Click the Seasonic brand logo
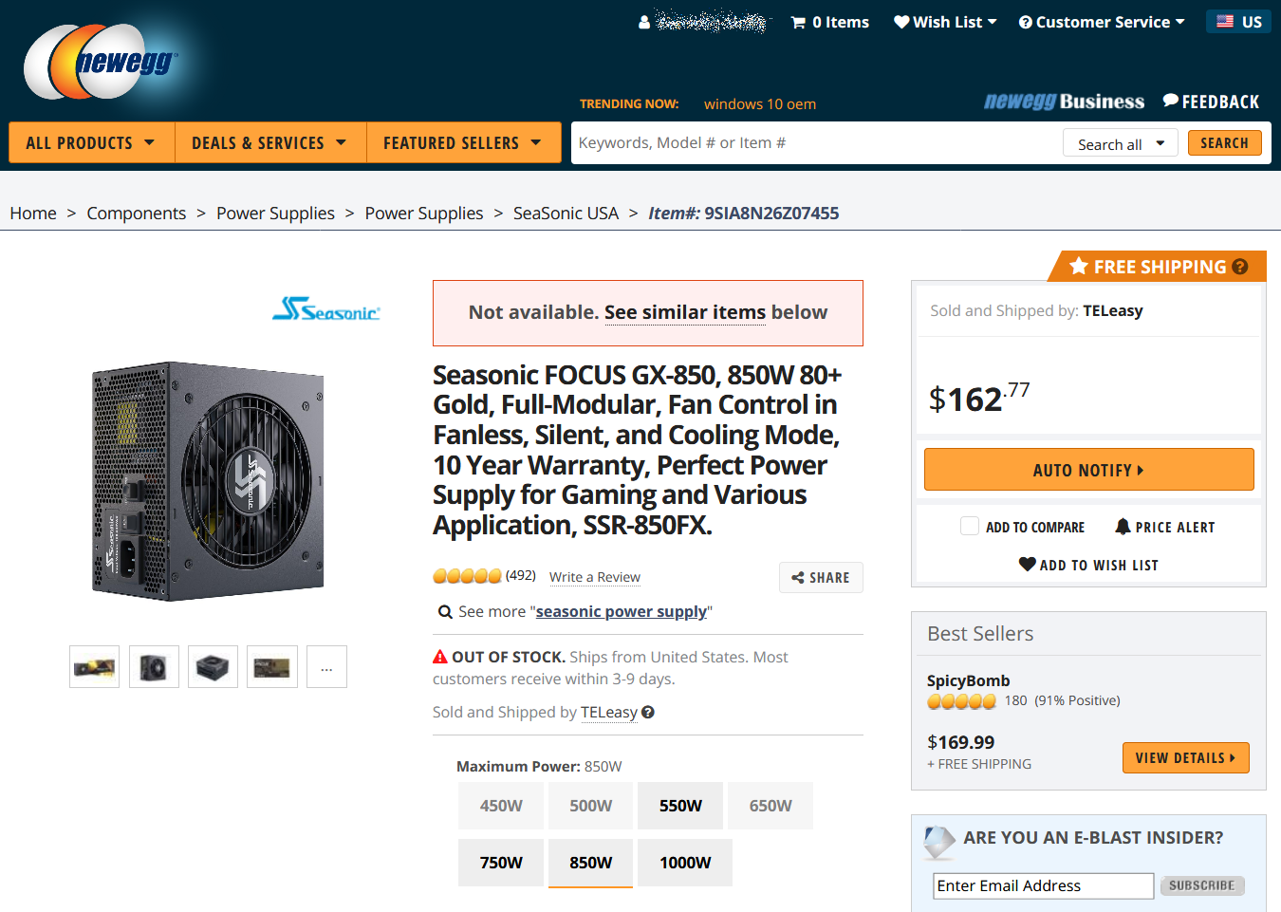This screenshot has width=1281, height=912. coord(325,309)
